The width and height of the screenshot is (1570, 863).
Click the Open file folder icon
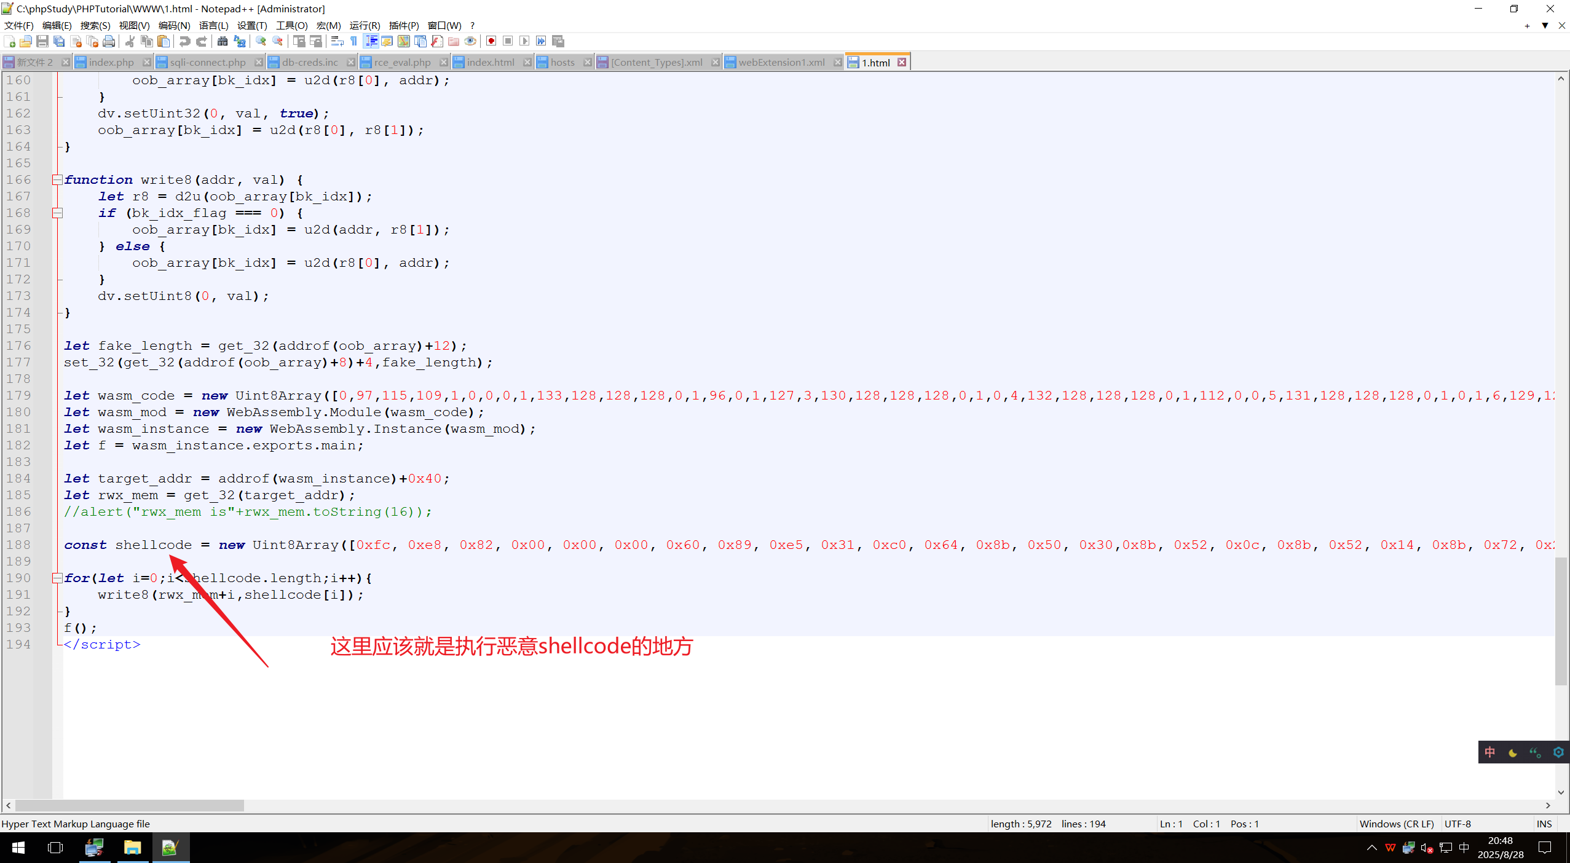pyautogui.click(x=26, y=41)
